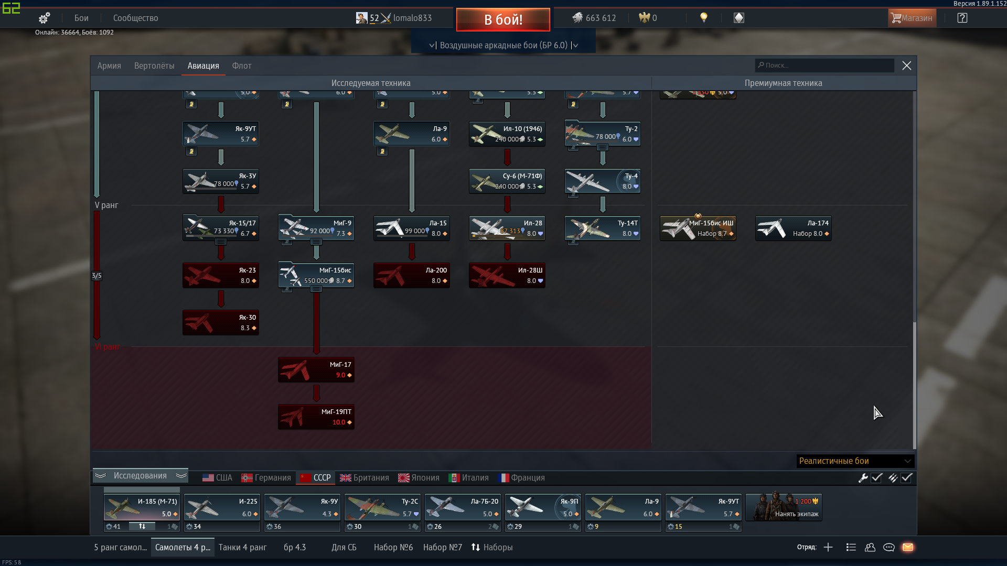Toggle the auto-refill ammo checkbox

click(x=907, y=477)
